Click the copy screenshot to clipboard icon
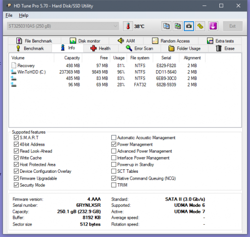 pos(177,26)
